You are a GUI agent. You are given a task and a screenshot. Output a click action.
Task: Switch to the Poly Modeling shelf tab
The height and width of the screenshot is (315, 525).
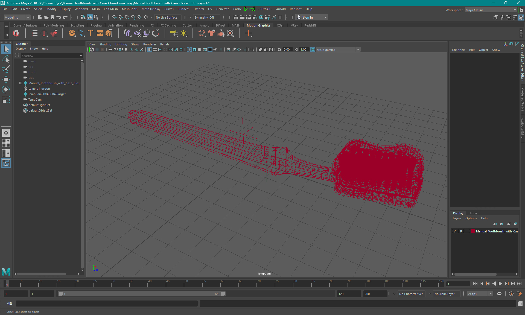[54, 25]
